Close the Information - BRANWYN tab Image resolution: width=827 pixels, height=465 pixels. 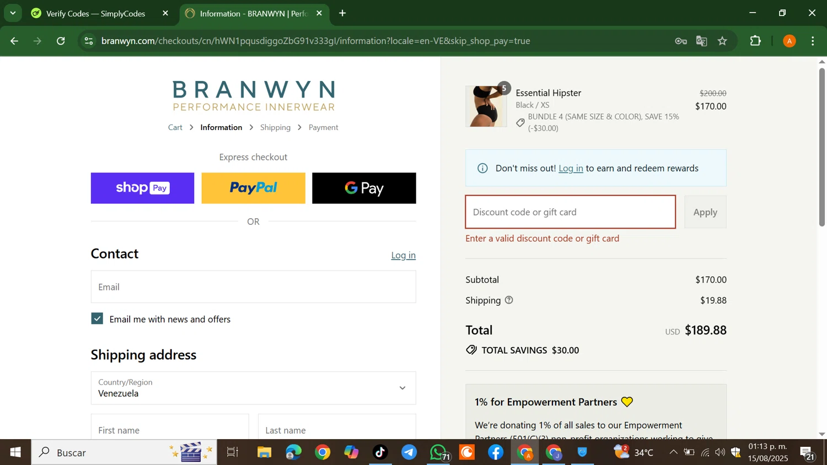point(319,13)
